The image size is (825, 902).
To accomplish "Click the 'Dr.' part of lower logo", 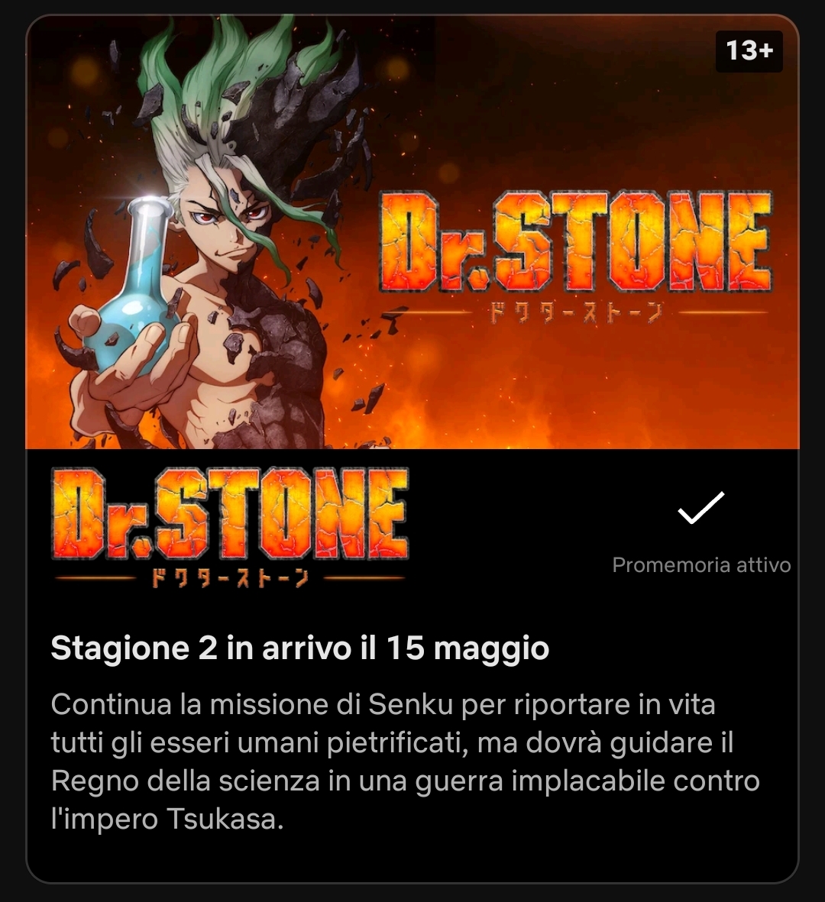I will tap(104, 513).
